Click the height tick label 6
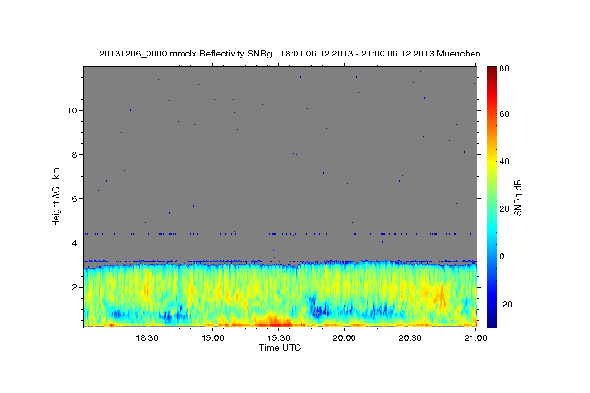The width and height of the screenshot is (590, 393). [x=75, y=198]
